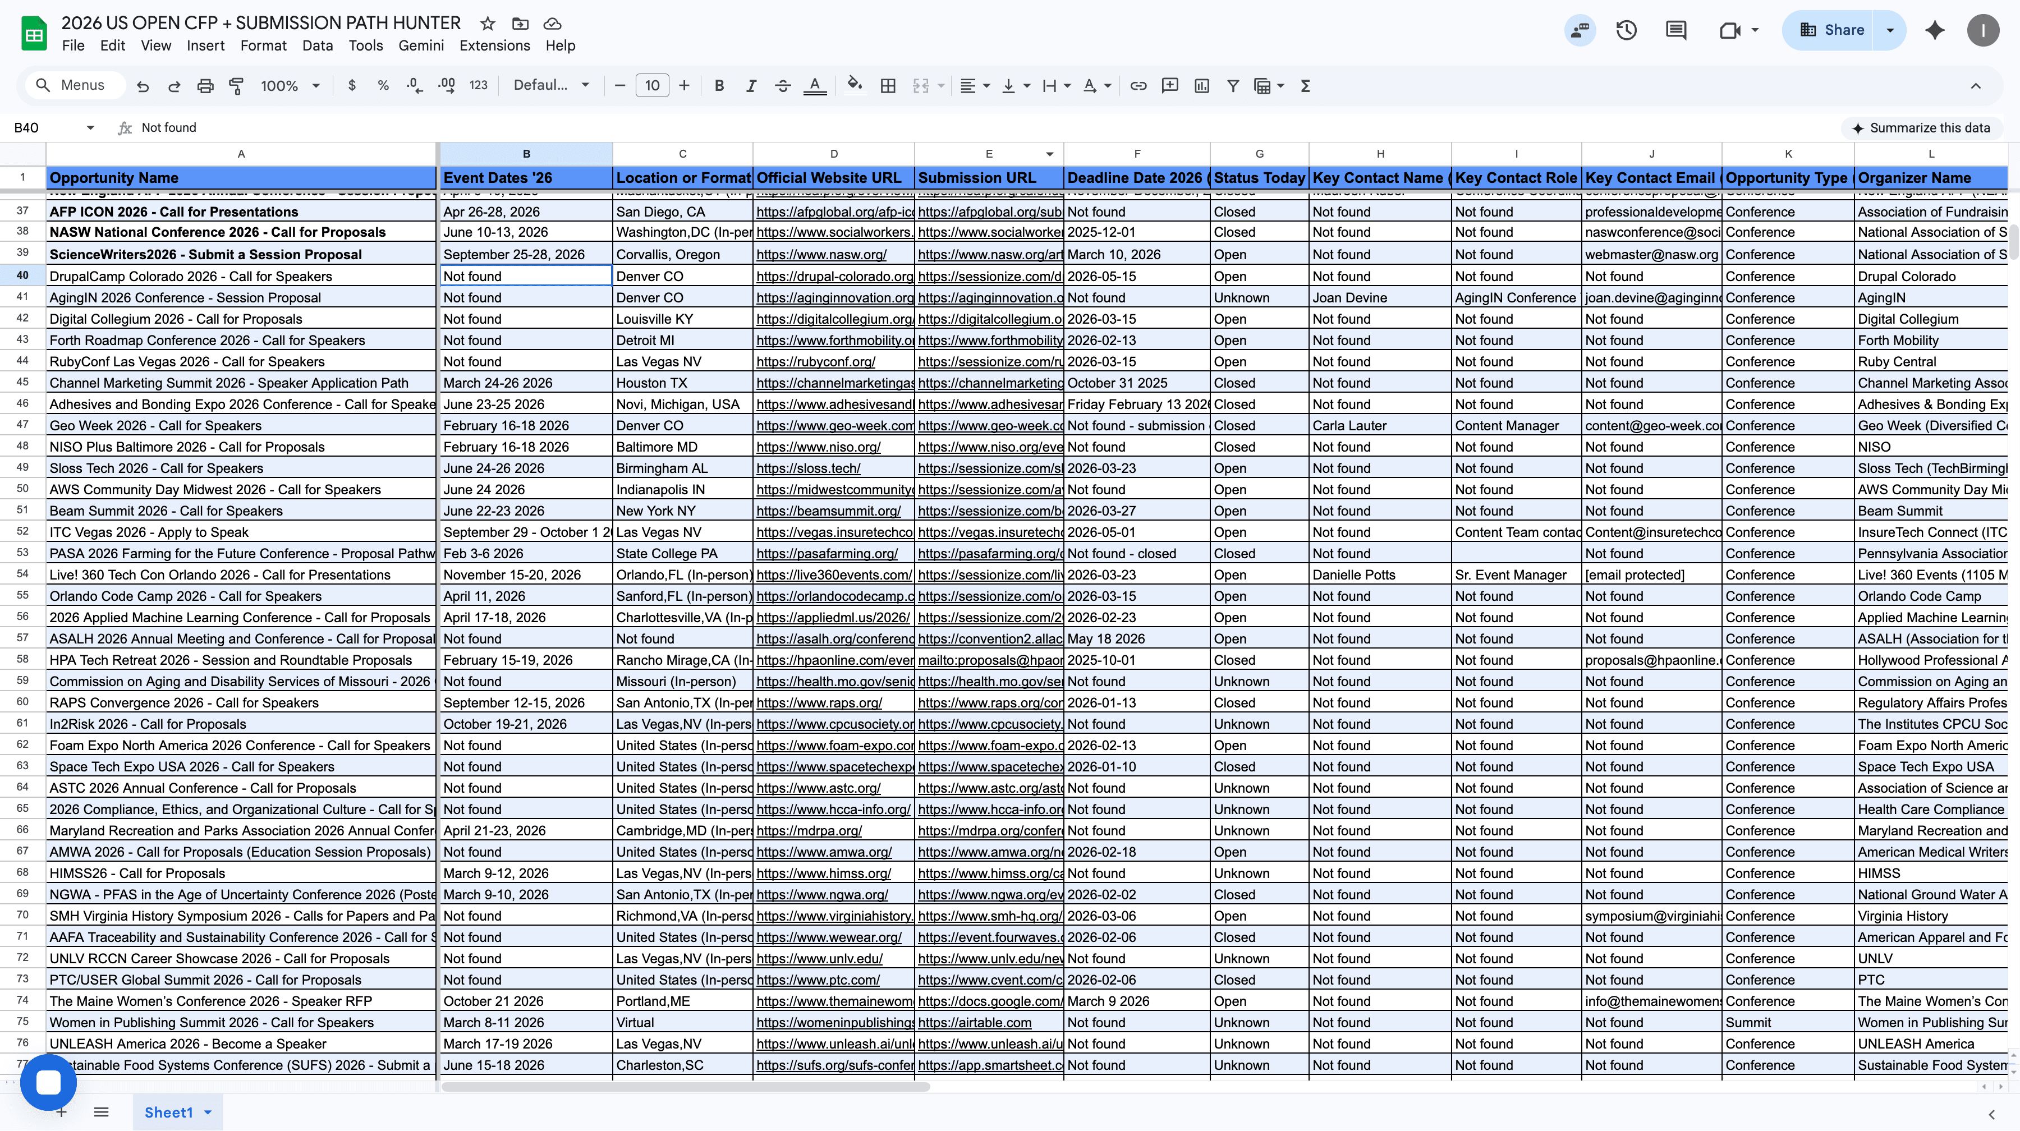Click the Undo icon in toolbar

tap(142, 86)
